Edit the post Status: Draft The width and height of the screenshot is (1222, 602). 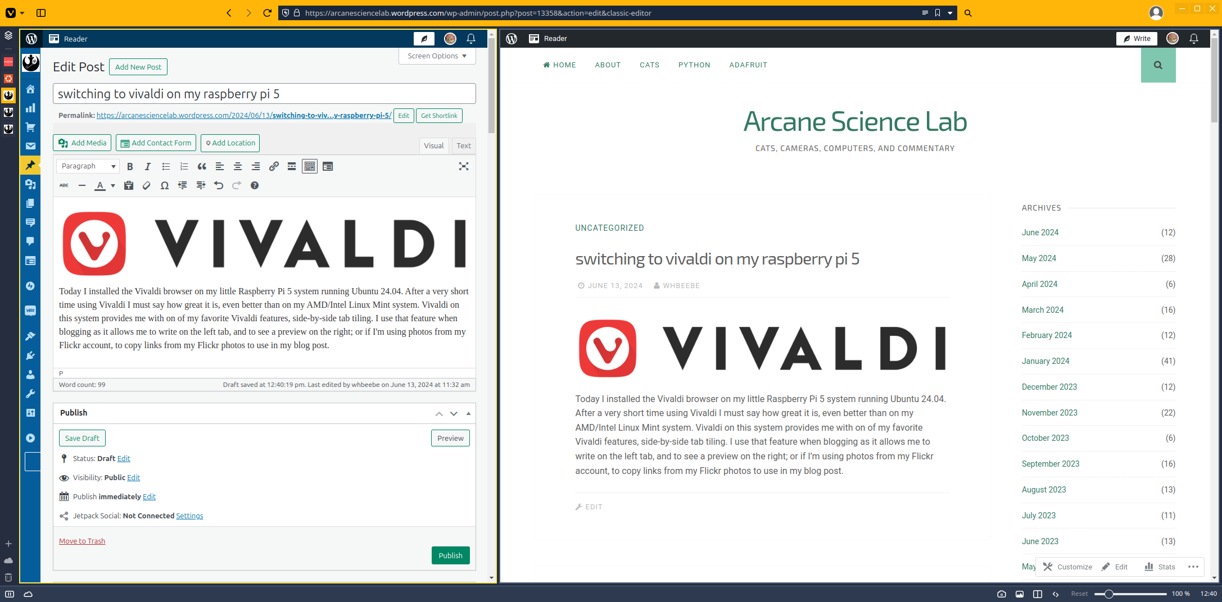pos(124,458)
